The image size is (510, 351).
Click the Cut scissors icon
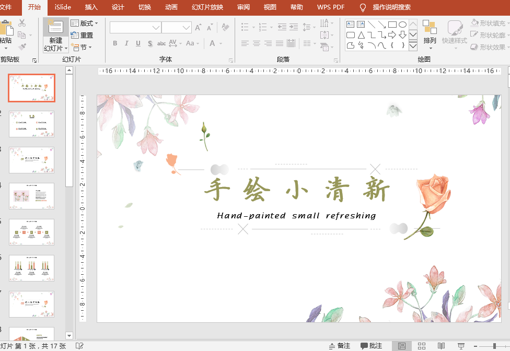tap(22, 23)
